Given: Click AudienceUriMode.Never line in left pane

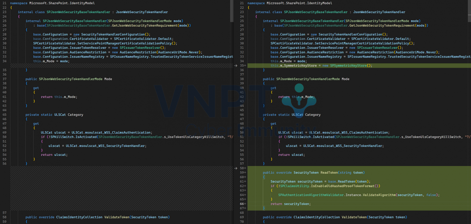Looking at the screenshot, I should tap(118, 52).
